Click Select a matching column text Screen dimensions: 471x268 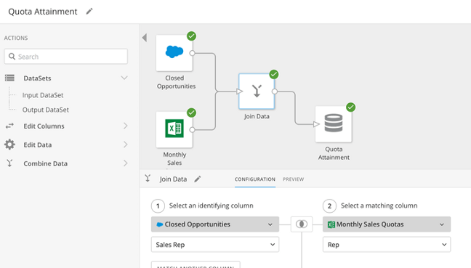[x=379, y=206]
